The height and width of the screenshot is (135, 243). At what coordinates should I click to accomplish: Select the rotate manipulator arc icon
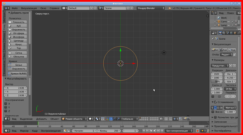(114, 119)
